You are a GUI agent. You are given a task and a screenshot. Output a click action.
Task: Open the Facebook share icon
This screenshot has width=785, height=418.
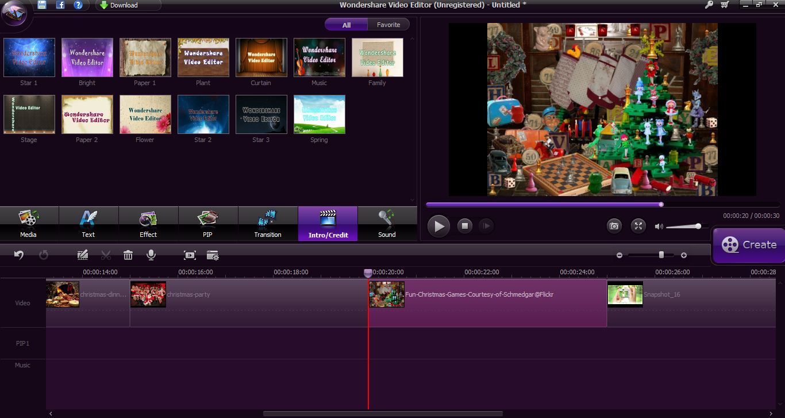(x=60, y=5)
